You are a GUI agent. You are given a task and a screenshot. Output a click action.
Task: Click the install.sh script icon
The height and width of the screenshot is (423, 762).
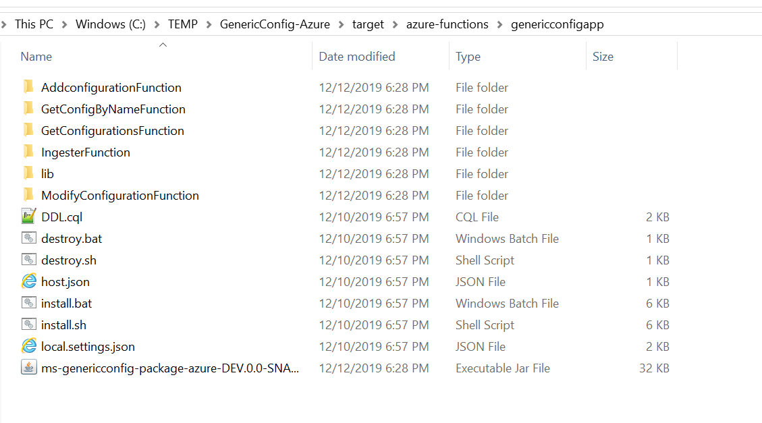pyautogui.click(x=28, y=325)
